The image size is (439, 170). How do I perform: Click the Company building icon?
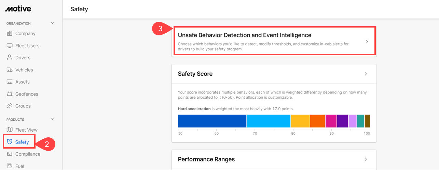pyautogui.click(x=10, y=33)
